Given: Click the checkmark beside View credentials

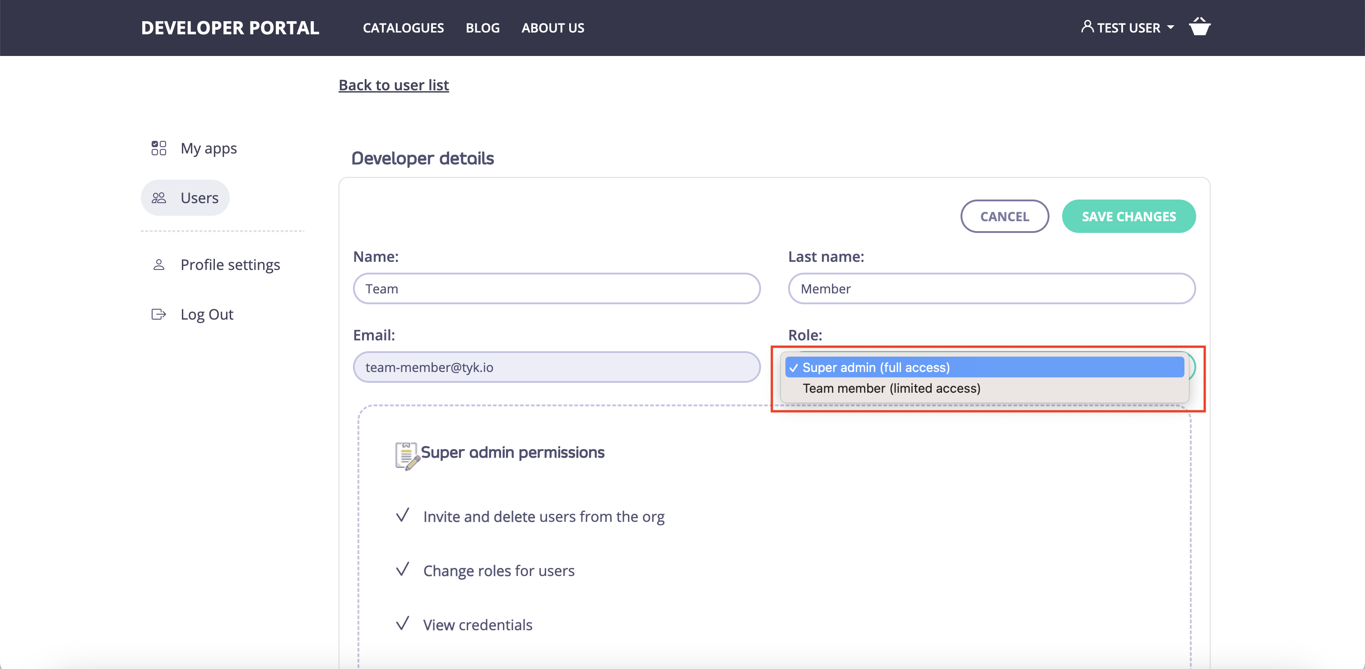Looking at the screenshot, I should point(403,623).
